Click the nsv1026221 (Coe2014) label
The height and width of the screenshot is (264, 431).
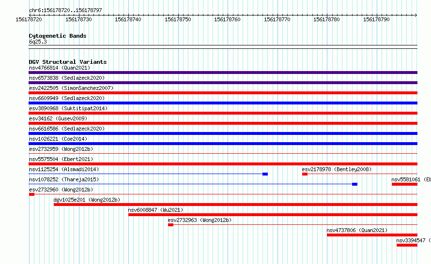[x=58, y=139]
